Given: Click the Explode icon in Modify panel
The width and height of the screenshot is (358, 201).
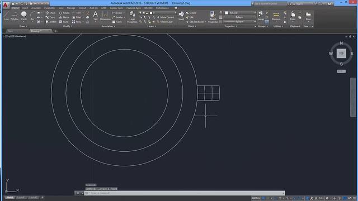Looking at the screenshot, I should click(x=87, y=17).
